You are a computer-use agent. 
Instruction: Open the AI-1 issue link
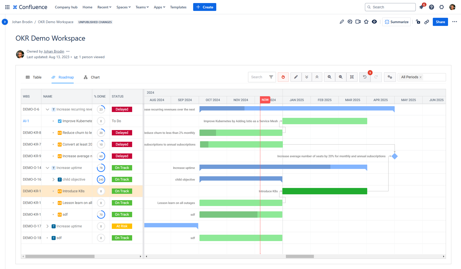click(26, 121)
